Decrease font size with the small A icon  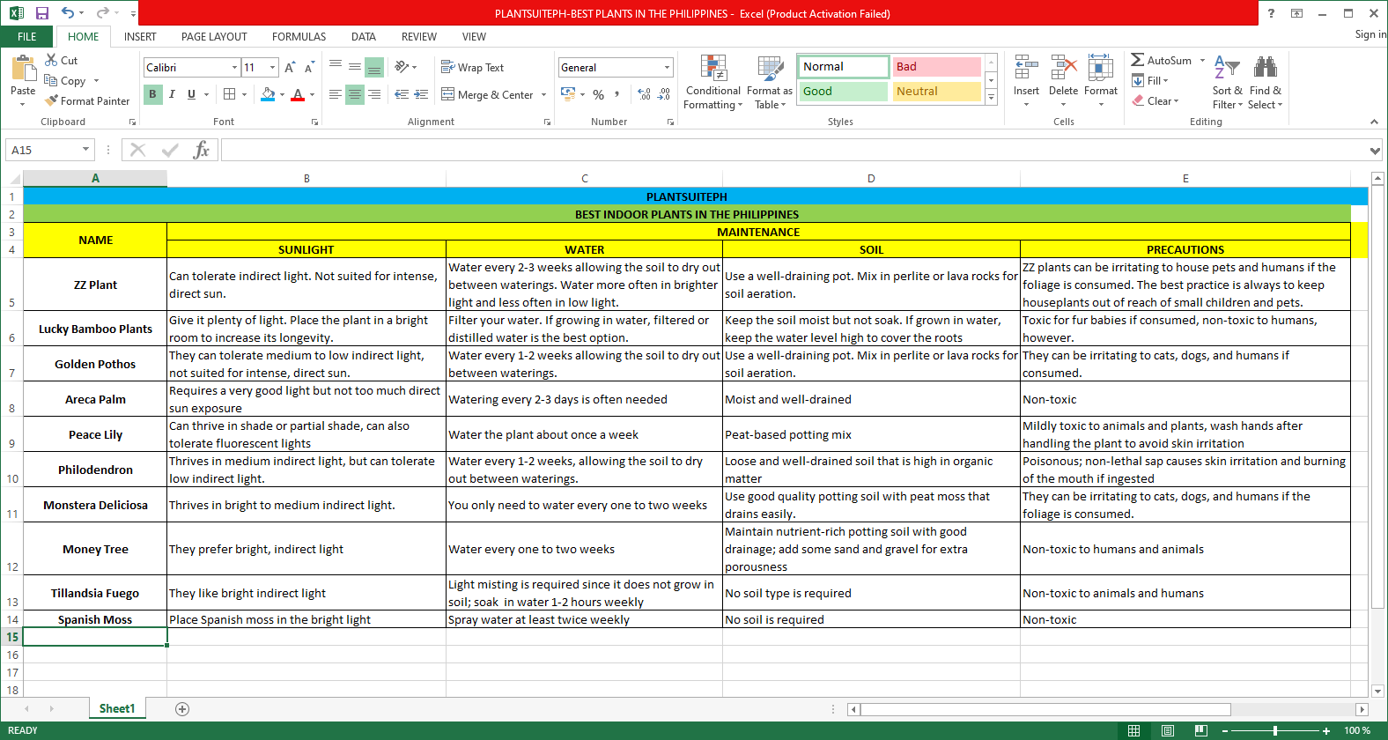(309, 68)
